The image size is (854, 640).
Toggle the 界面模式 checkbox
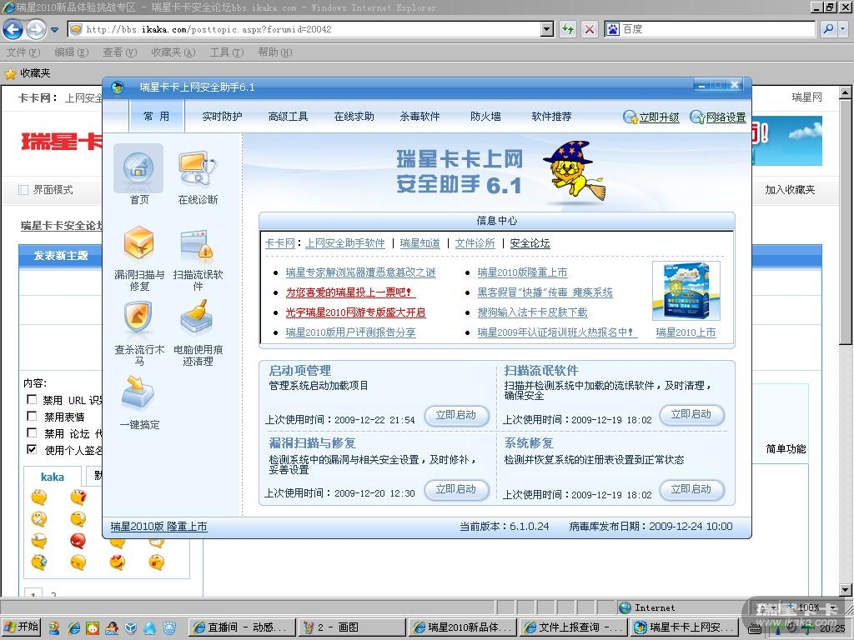[x=23, y=190]
